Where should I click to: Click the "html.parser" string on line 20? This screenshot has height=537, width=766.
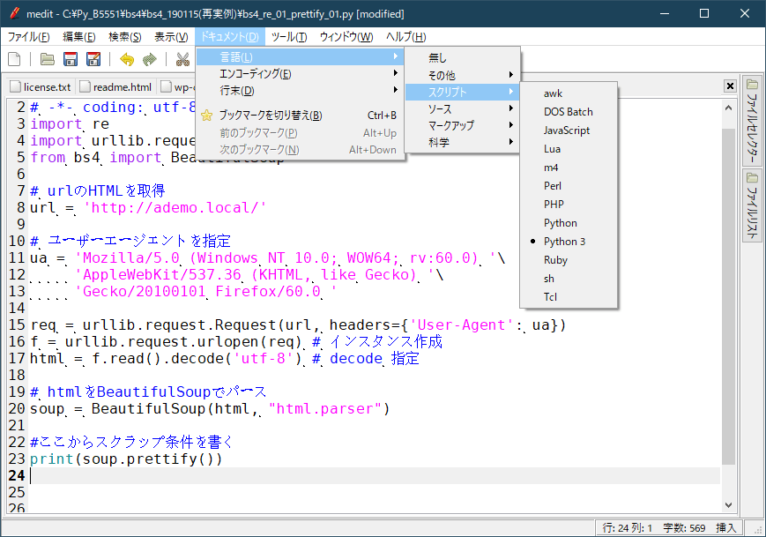(x=324, y=408)
